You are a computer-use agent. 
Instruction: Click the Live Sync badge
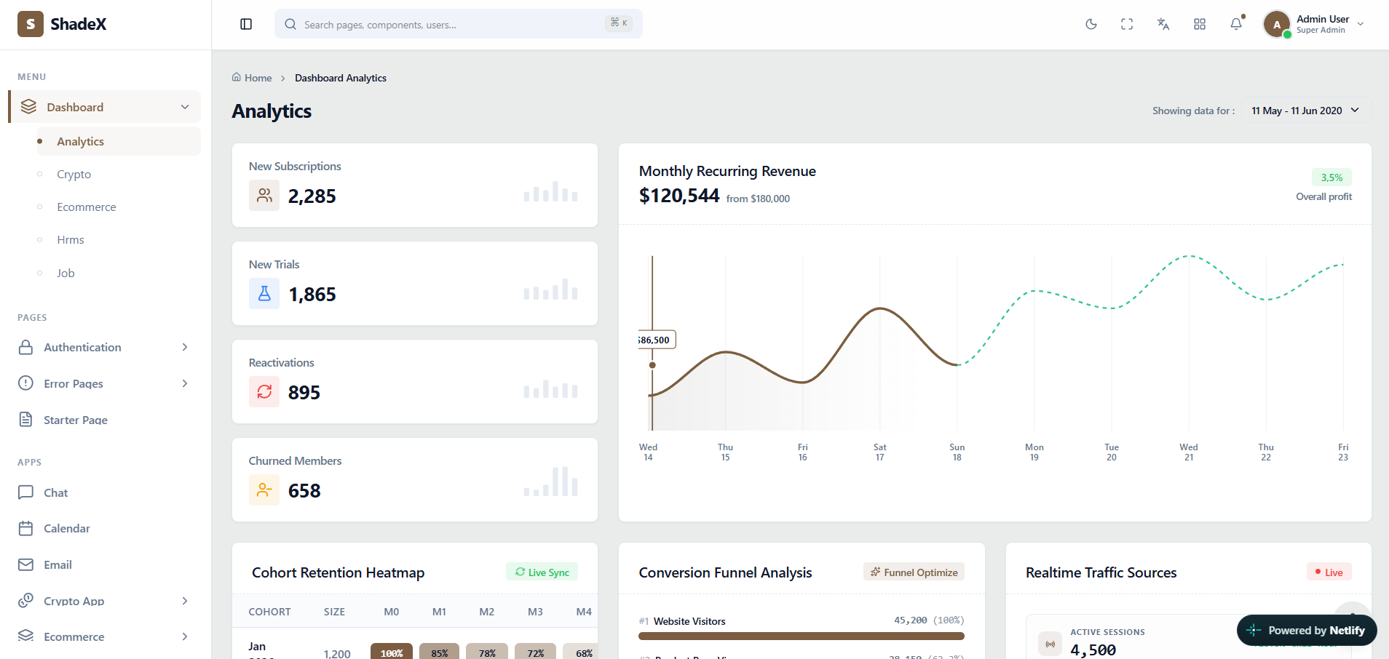pyautogui.click(x=542, y=572)
